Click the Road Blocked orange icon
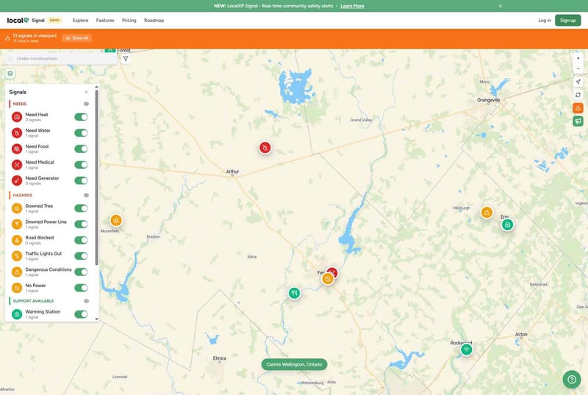Image resolution: width=588 pixels, height=395 pixels. [x=17, y=240]
